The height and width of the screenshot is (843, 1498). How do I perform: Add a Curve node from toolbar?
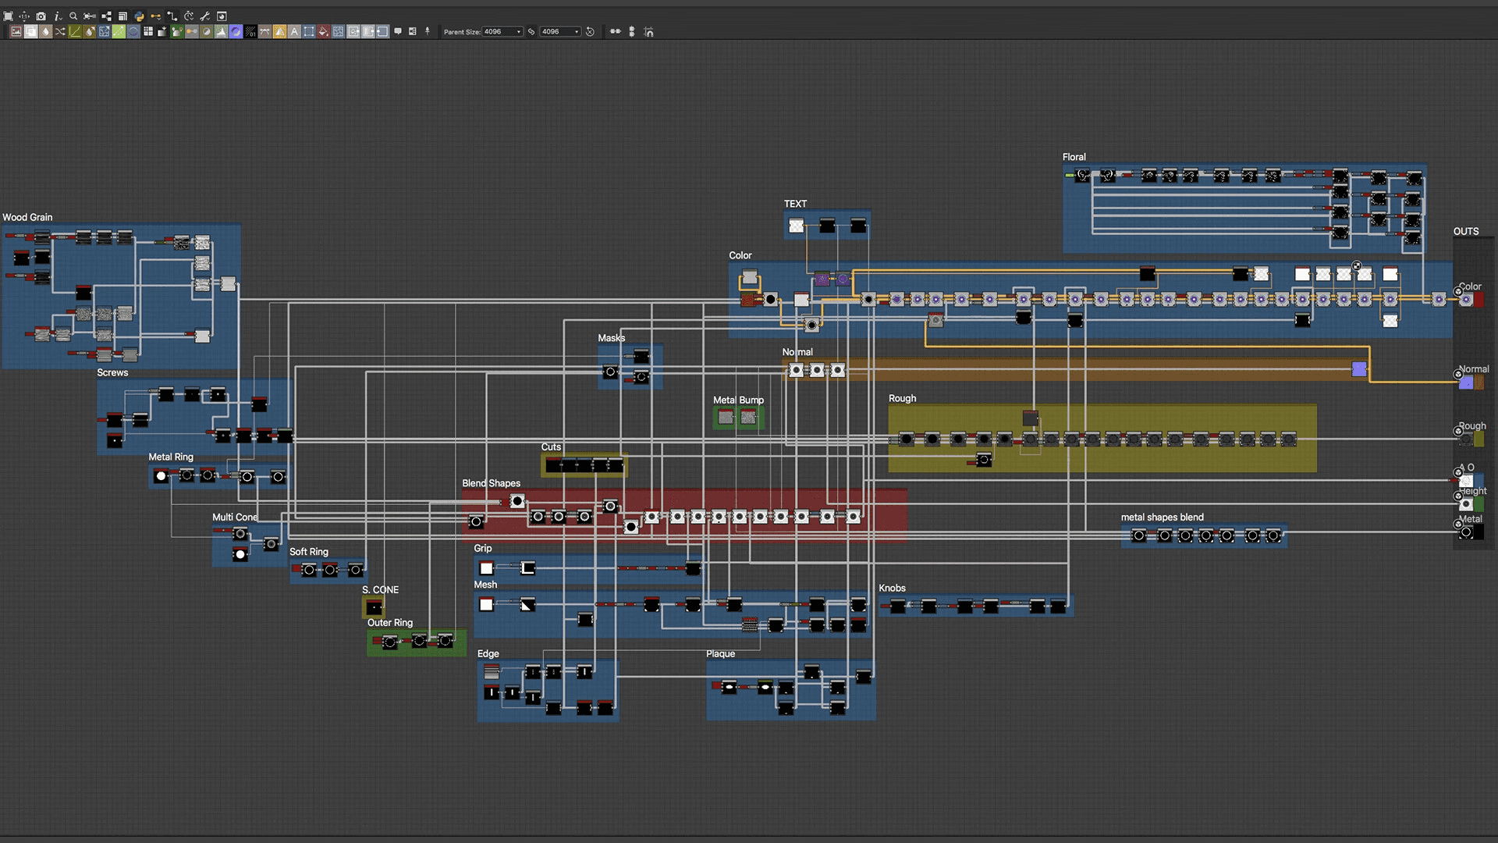pos(74,31)
